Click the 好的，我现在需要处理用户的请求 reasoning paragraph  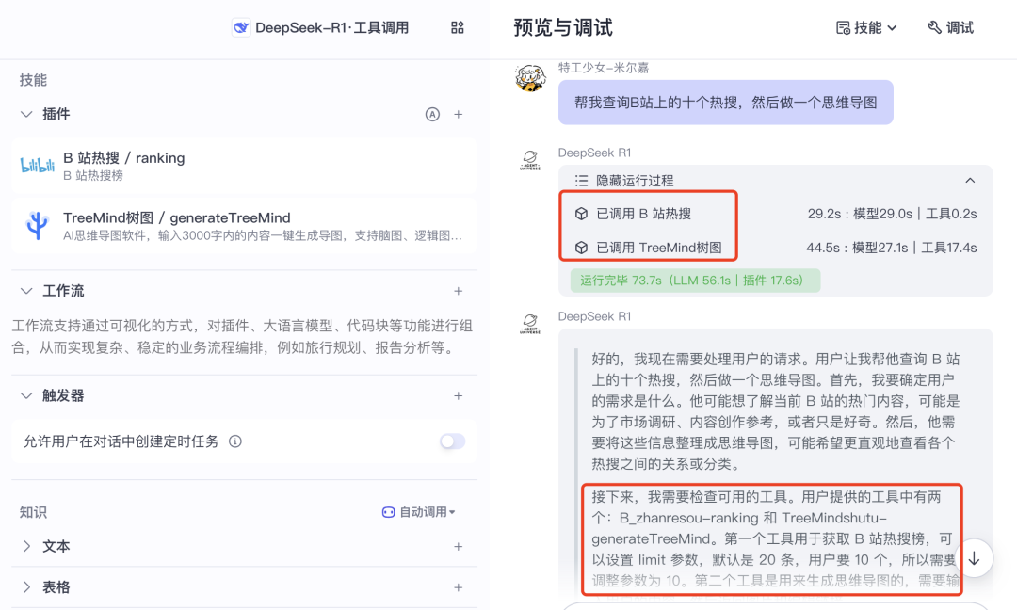pos(776,411)
